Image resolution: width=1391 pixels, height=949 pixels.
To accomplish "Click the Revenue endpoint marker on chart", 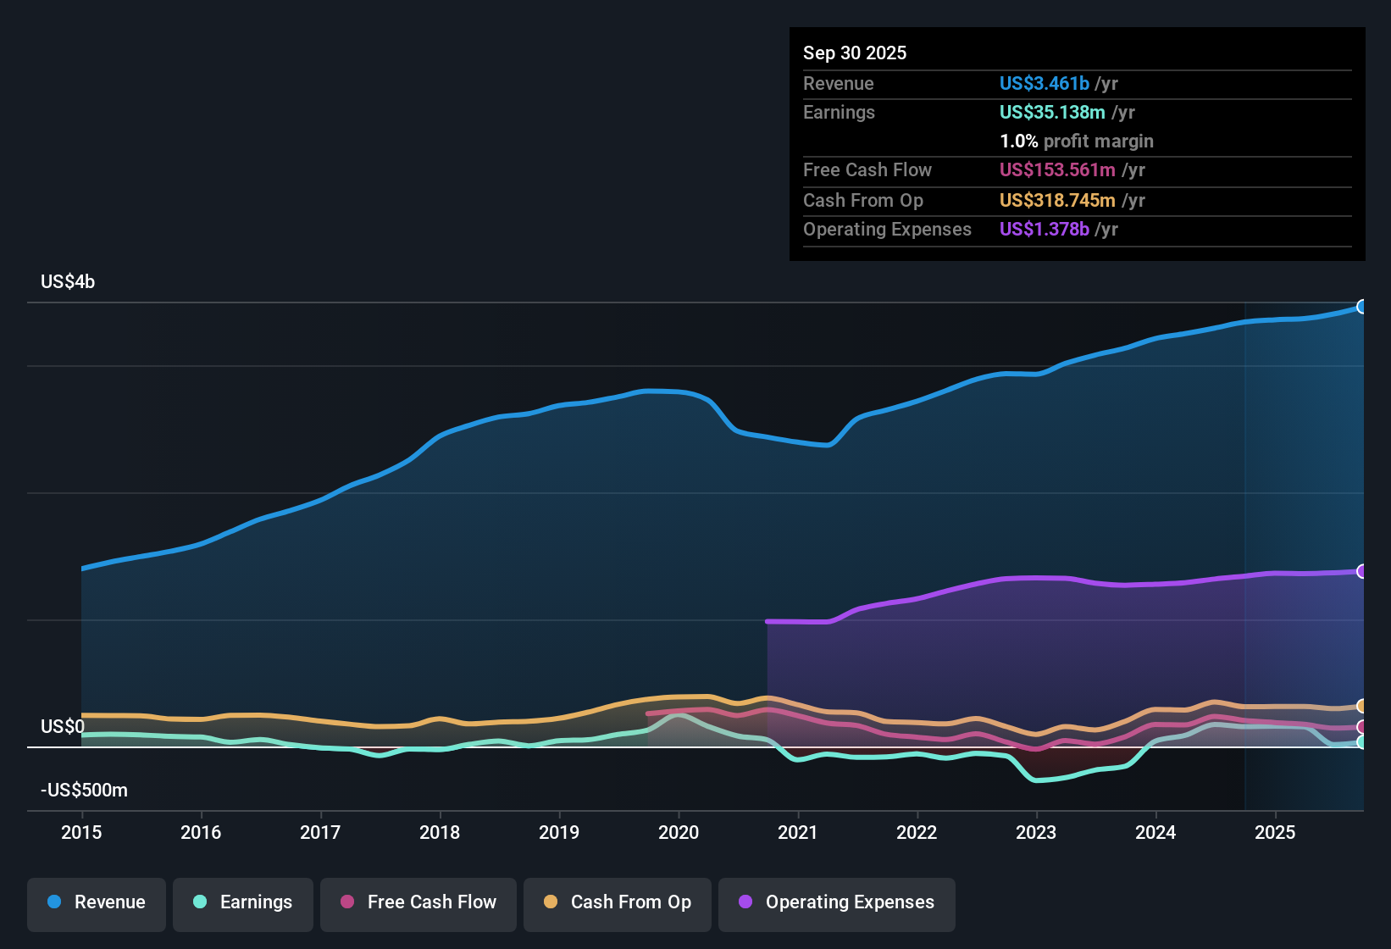I will (1362, 307).
